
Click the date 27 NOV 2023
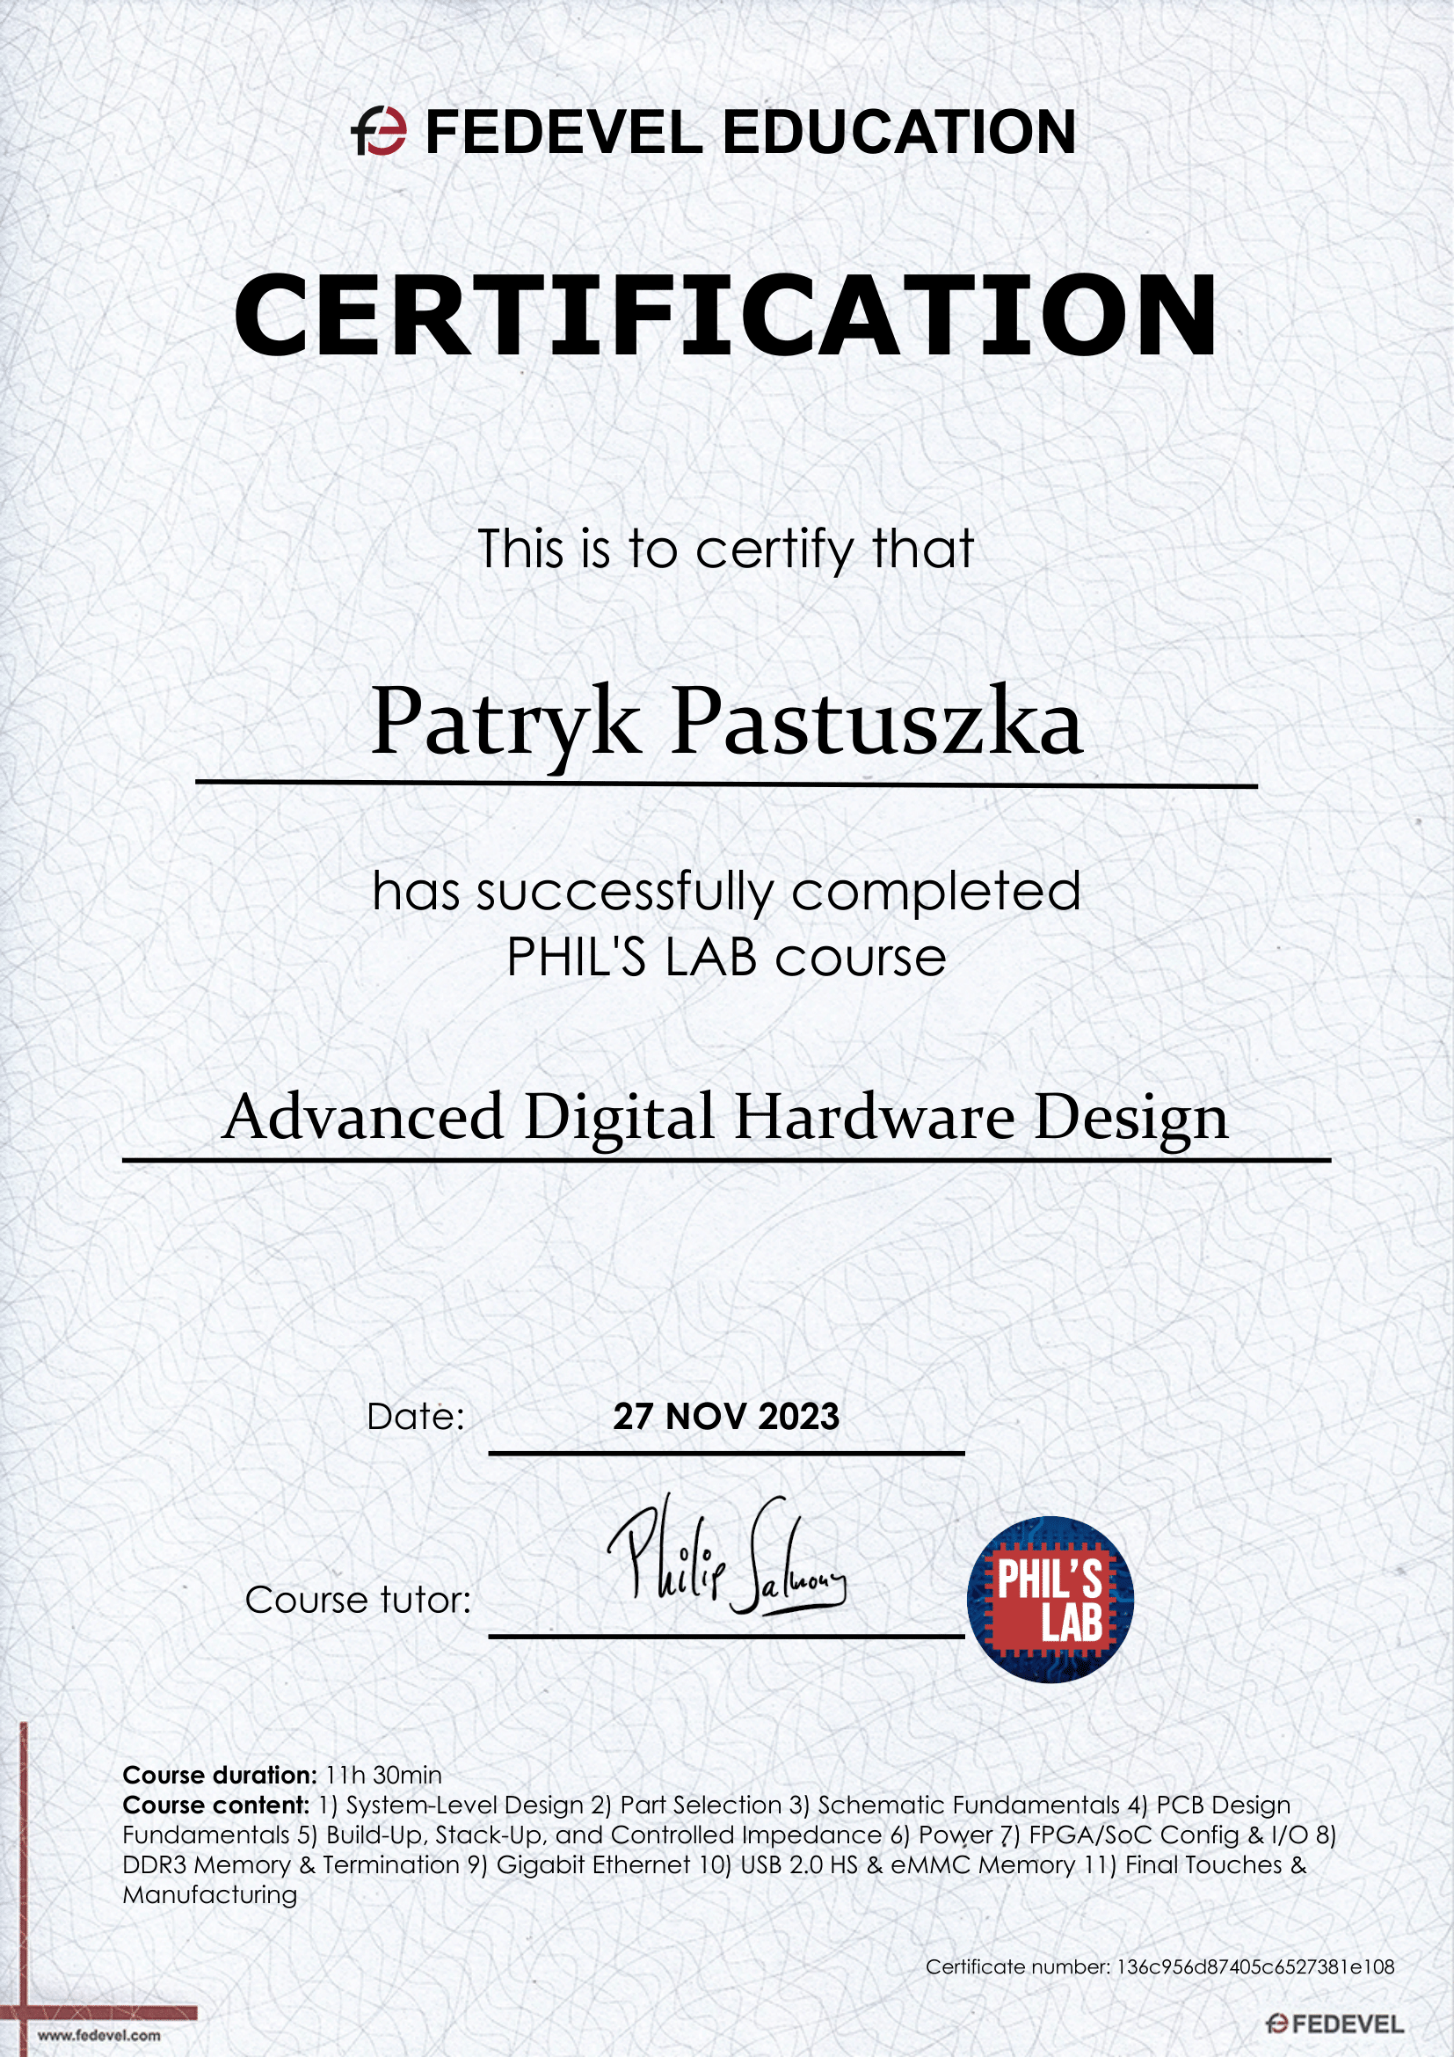point(726,1417)
